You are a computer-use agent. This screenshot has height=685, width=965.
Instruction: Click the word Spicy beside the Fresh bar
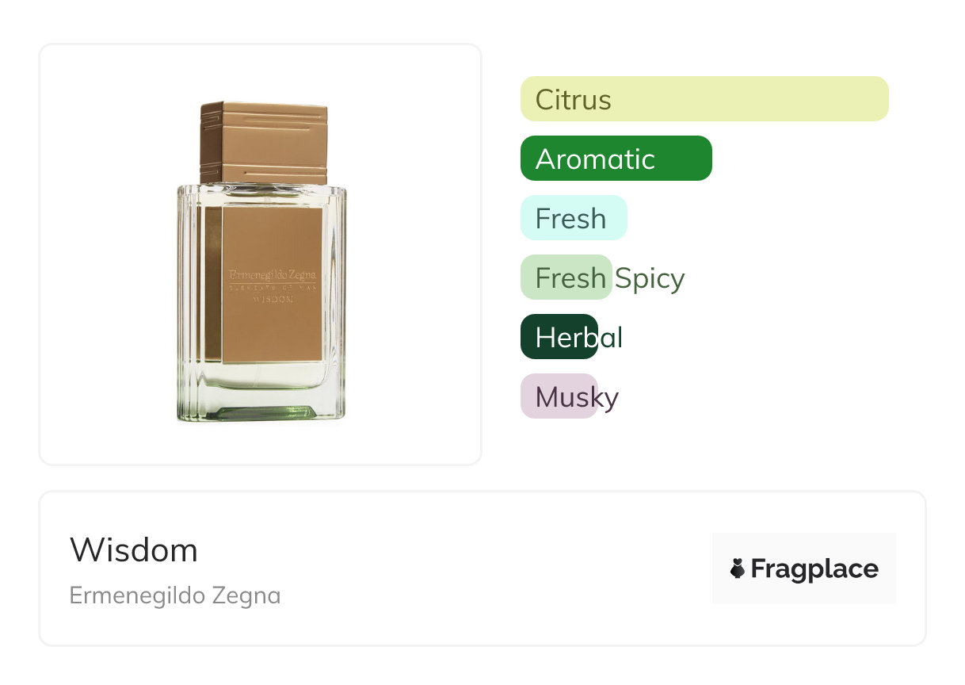pyautogui.click(x=650, y=278)
